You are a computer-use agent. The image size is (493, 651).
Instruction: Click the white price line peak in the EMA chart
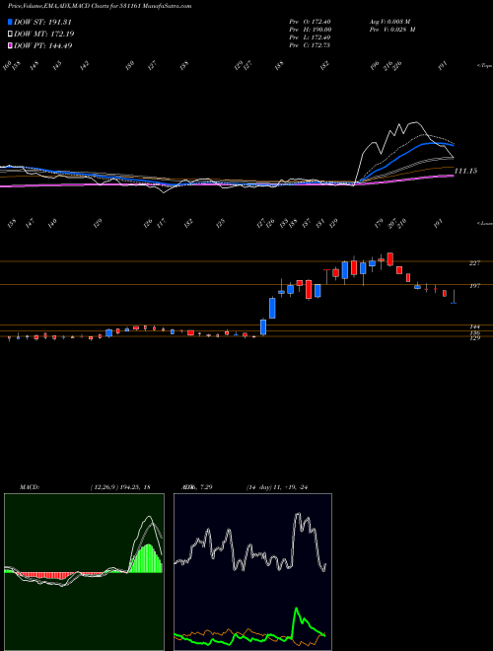tap(415, 122)
